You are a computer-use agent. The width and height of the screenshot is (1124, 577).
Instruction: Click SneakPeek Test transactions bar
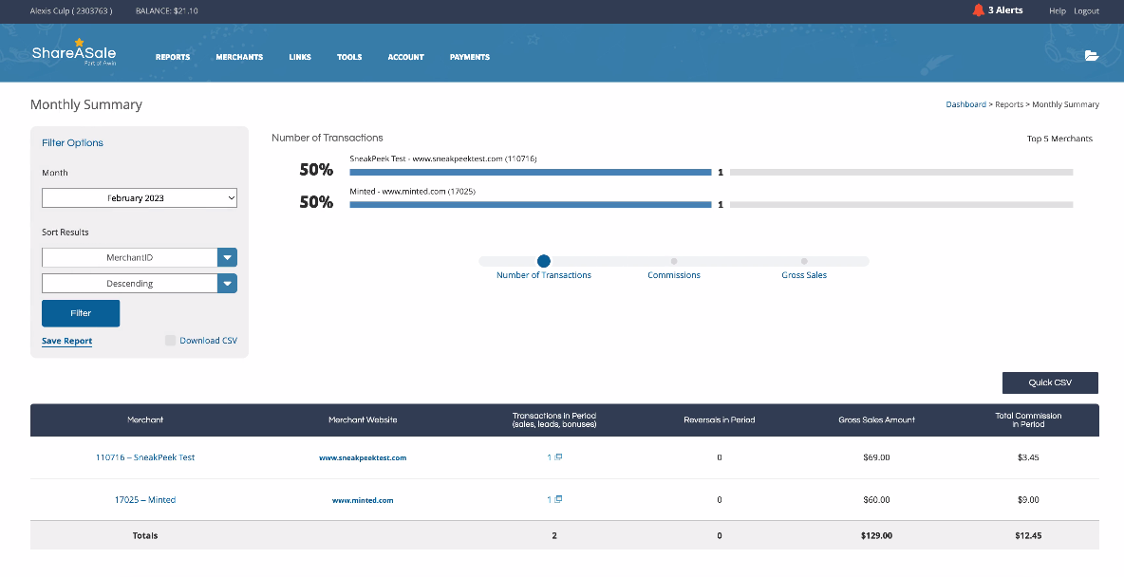(x=531, y=172)
